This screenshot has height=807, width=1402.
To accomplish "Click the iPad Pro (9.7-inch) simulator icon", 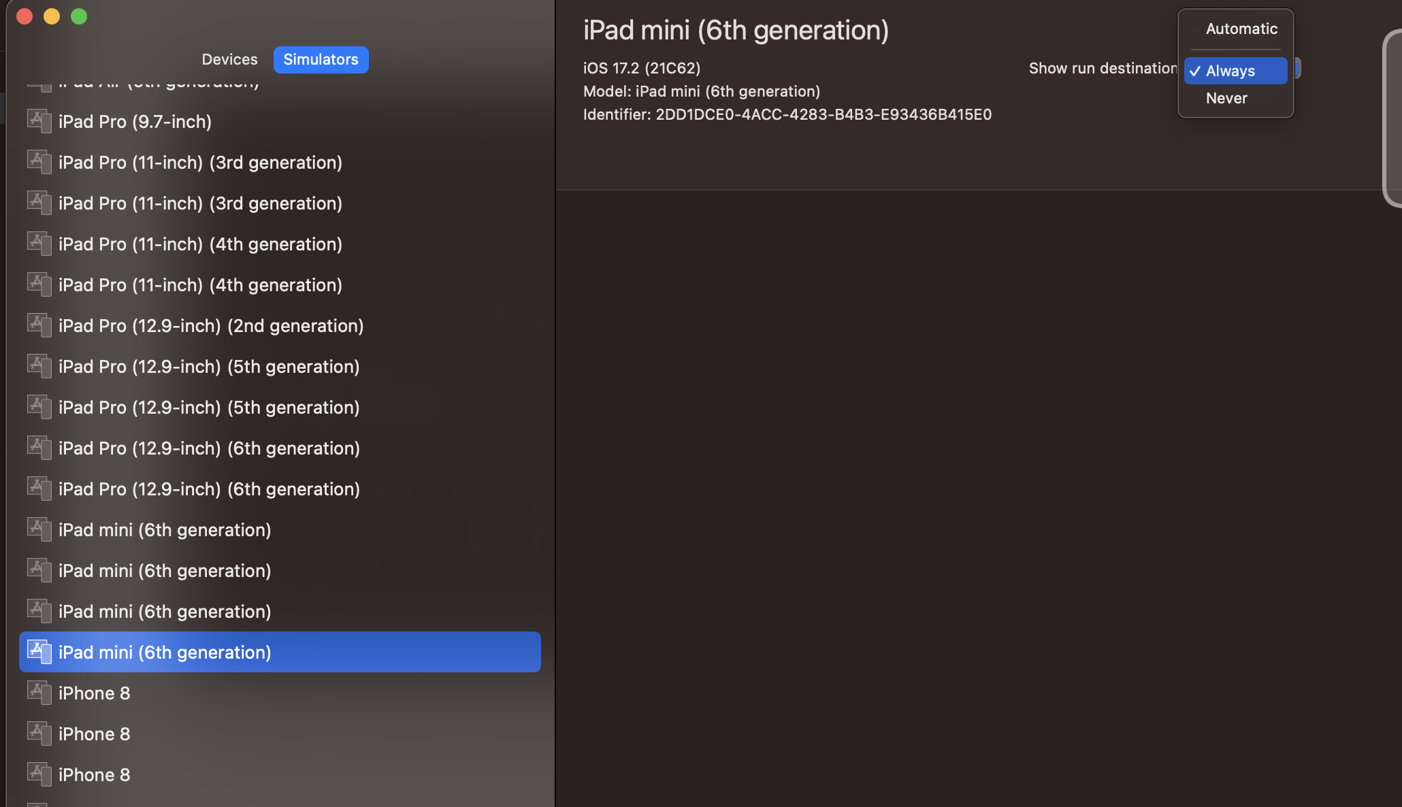I will pos(39,121).
